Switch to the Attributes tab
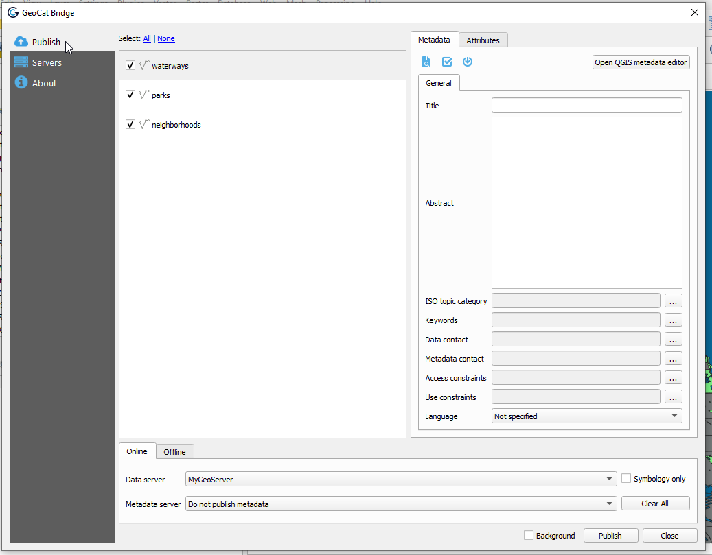This screenshot has width=712, height=555. 483,40
